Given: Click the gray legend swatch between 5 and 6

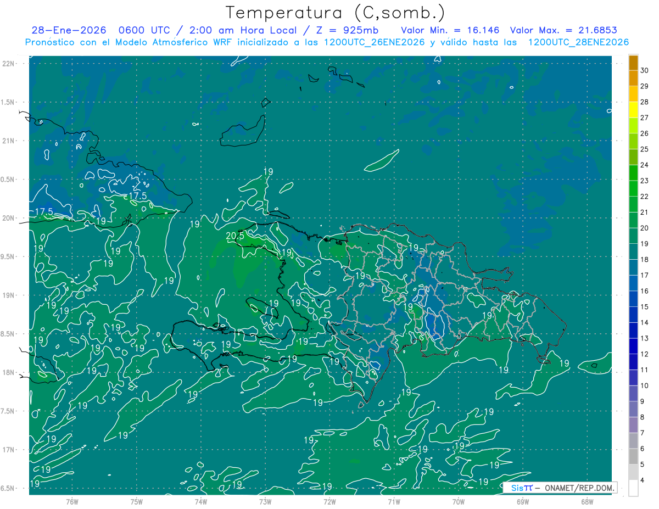Looking at the screenshot, I should pyautogui.click(x=633, y=457).
